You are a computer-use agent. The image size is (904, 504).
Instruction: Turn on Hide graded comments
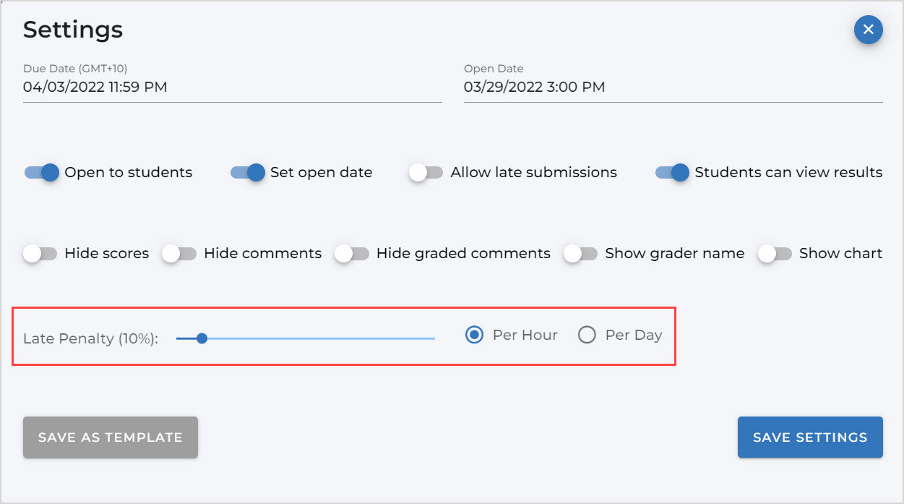click(x=352, y=254)
